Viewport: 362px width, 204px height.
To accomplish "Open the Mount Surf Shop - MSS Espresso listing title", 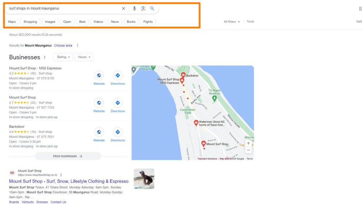I will click(35, 68).
